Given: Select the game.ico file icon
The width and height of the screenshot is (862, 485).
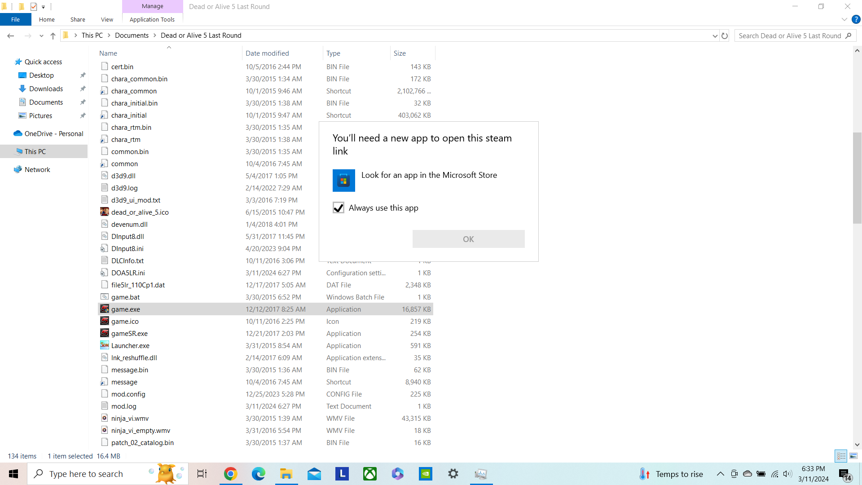Looking at the screenshot, I should coord(105,321).
